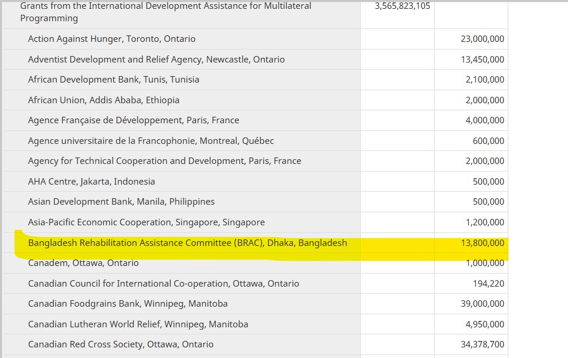Click Agency for Technical Cooperation's 2,000,000 amount
Viewport: 568px width, 358px height.
pyautogui.click(x=485, y=161)
